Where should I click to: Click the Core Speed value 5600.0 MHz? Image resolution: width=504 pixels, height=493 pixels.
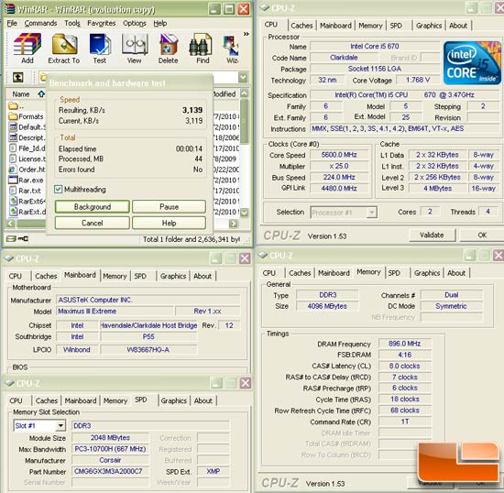click(x=339, y=155)
